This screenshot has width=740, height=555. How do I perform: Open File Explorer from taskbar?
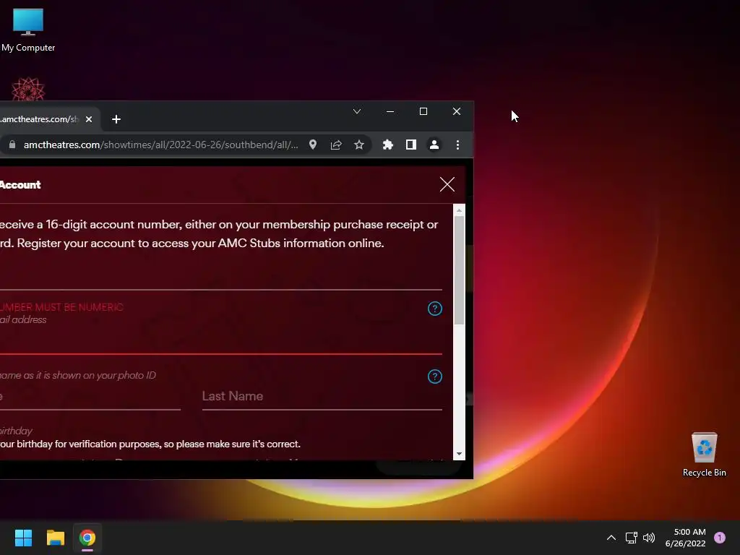tap(55, 538)
